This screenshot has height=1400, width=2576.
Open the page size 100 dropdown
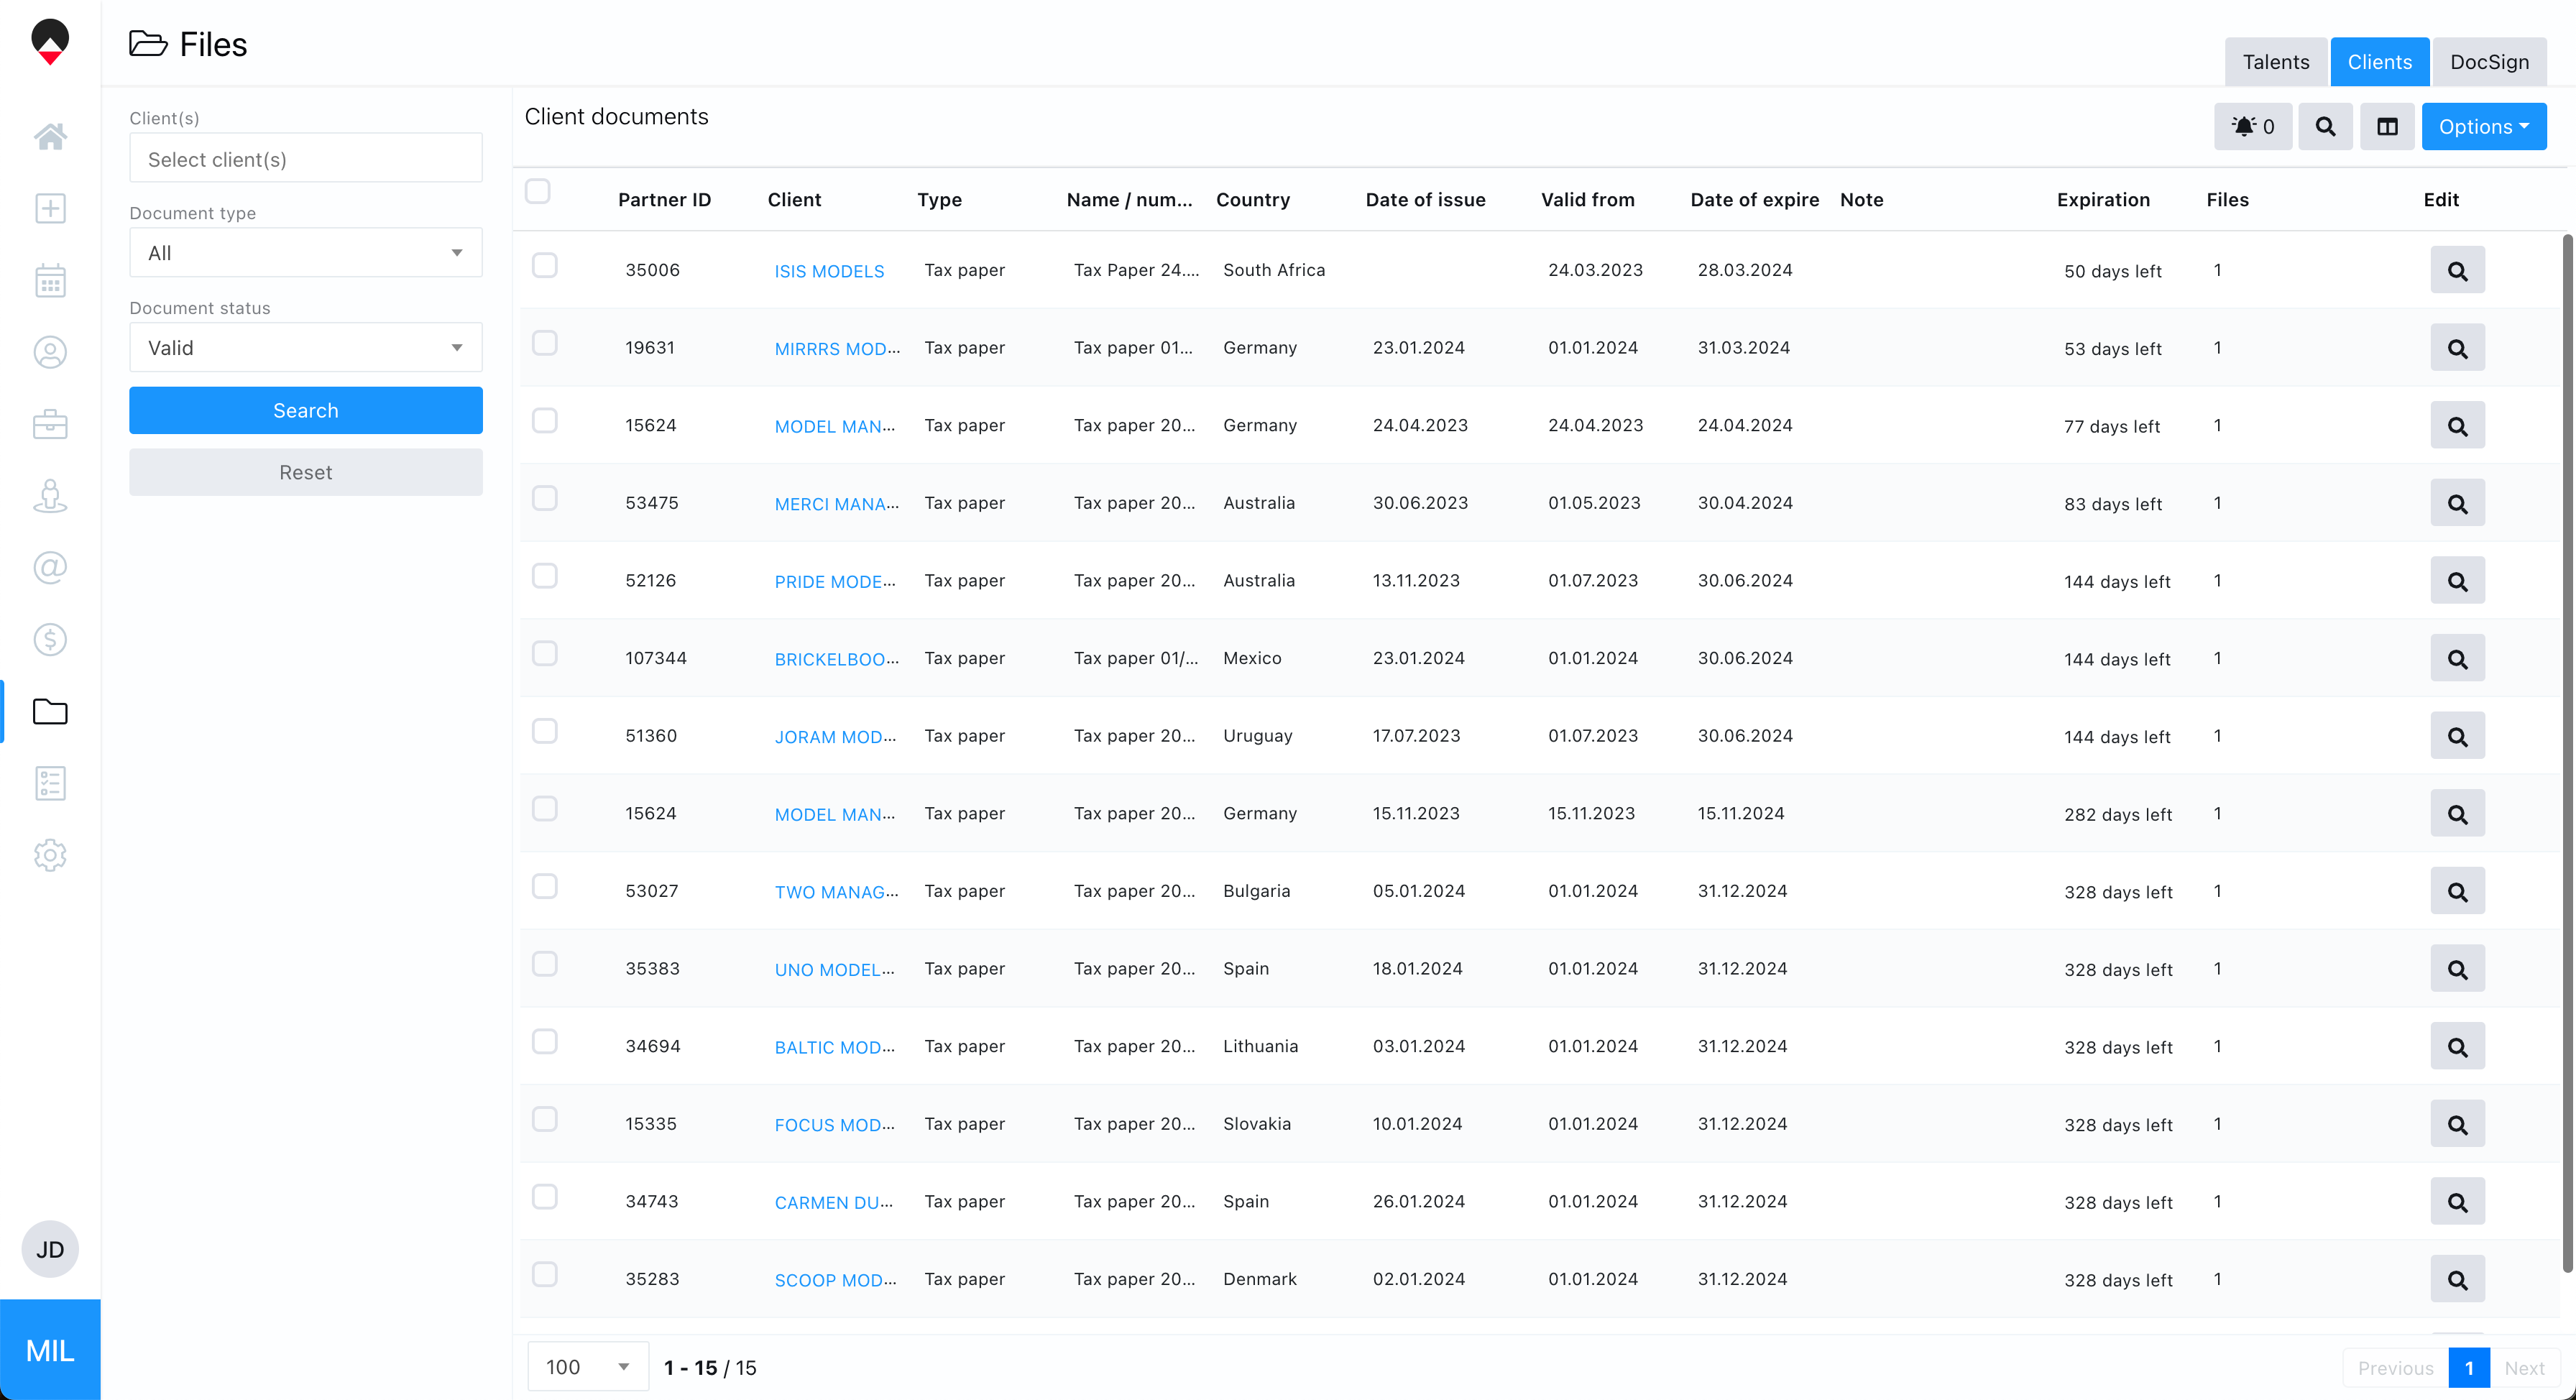point(588,1367)
